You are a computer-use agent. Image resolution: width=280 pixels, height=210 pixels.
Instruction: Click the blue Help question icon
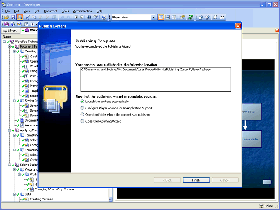click(104, 17)
